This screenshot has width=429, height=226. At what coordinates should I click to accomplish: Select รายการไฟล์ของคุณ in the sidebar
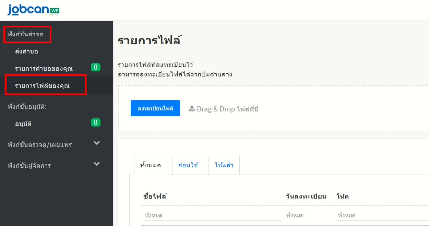42,85
